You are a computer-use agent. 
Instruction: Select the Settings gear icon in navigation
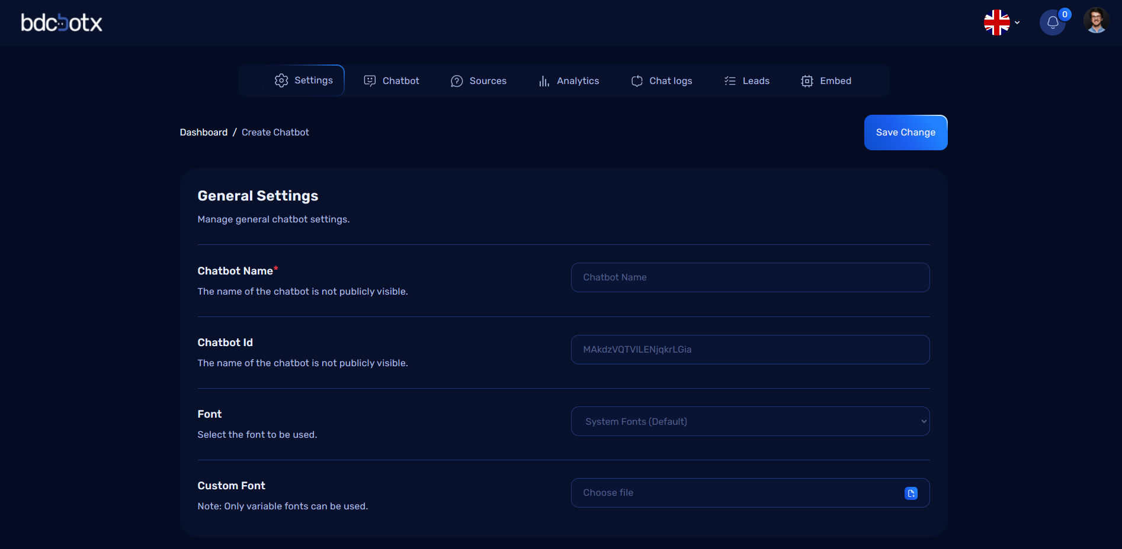click(282, 80)
